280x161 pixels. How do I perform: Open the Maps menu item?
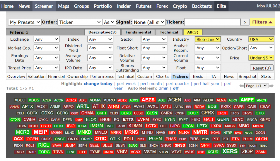64,6
